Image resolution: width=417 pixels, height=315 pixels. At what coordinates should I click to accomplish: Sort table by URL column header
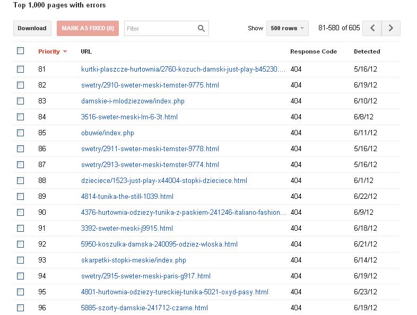click(86, 51)
